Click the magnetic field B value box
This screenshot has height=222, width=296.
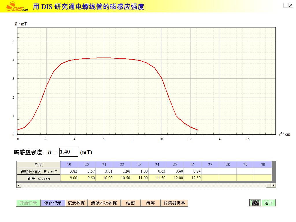point(69,152)
